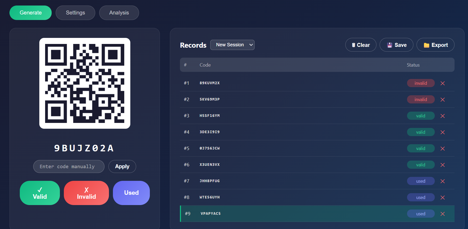This screenshot has width=468, height=229.
Task: Save the records session
Action: click(397, 45)
